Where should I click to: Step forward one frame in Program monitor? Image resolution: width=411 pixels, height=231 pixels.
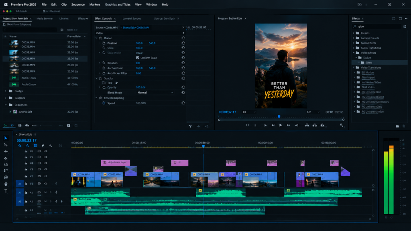point(288,125)
